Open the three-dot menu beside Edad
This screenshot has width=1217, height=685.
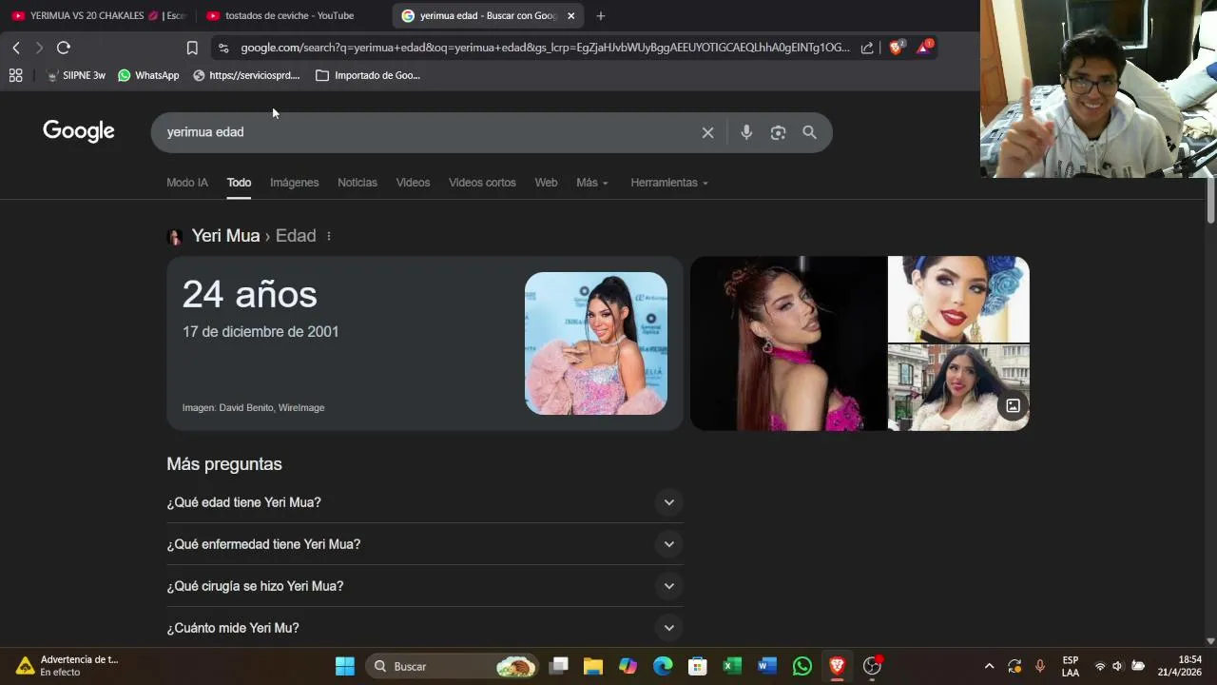pos(329,236)
